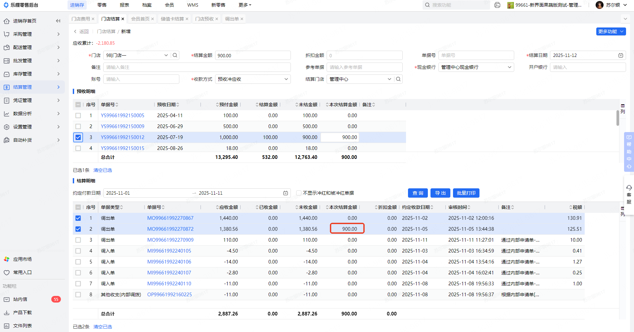Open column settings icon for 预收明细 table

pos(622,108)
